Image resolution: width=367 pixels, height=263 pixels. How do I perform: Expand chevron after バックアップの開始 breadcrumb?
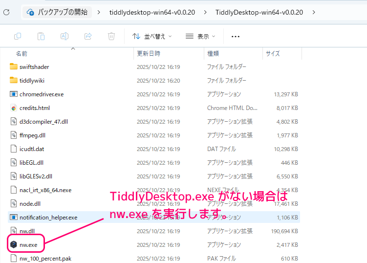99,12
